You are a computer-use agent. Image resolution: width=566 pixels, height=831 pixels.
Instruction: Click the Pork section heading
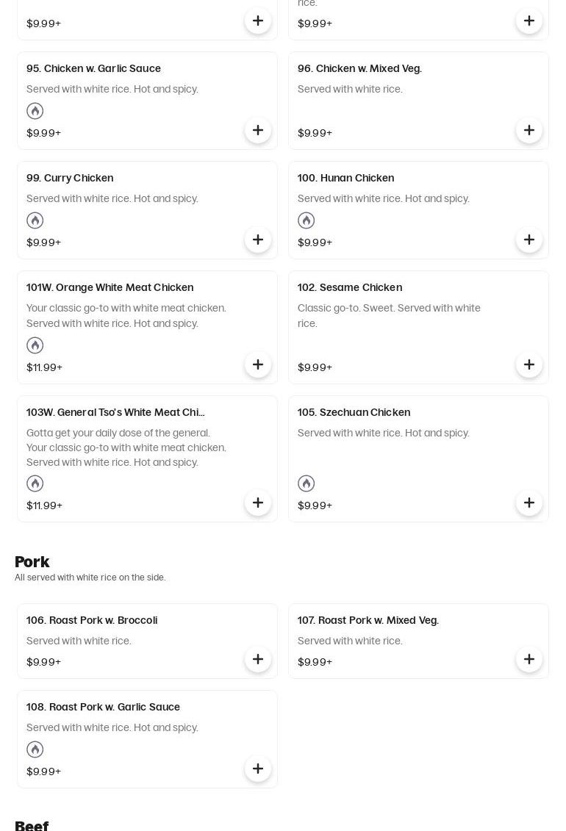click(x=32, y=562)
